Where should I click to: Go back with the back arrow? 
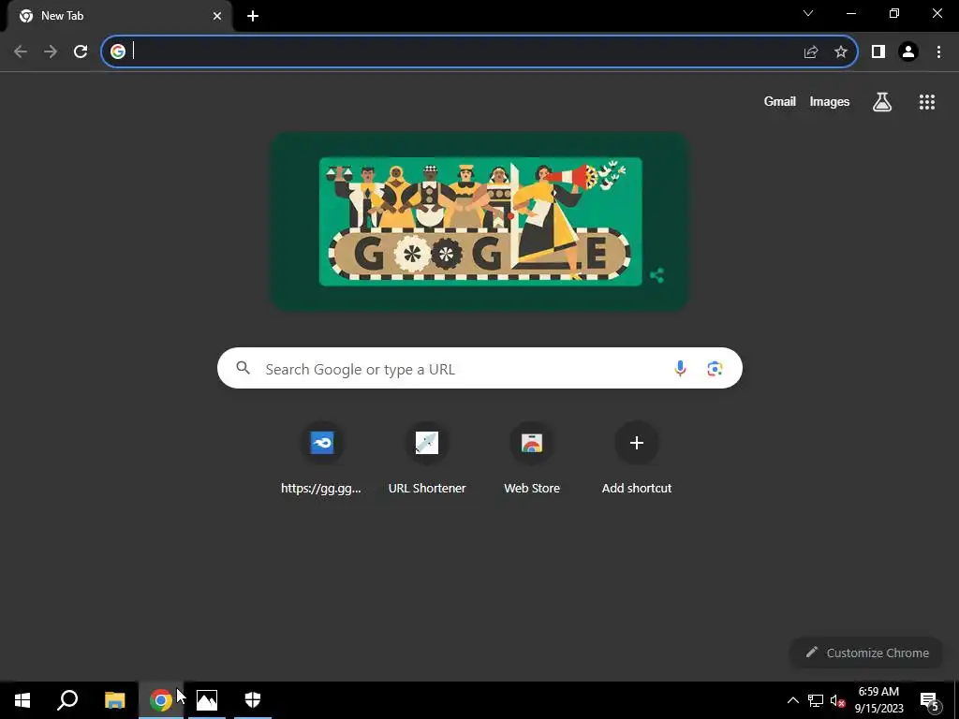[21, 51]
